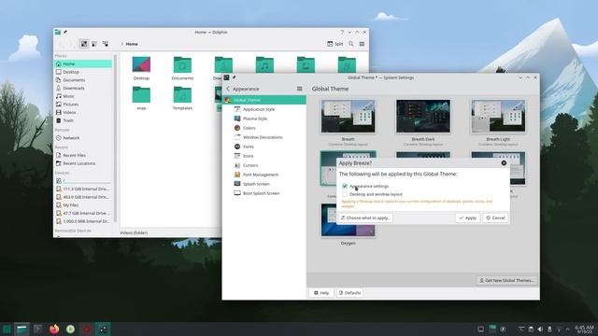Viewport: 598px width, 336px height.
Task: Click Choose what to apply button
Action: 365,217
